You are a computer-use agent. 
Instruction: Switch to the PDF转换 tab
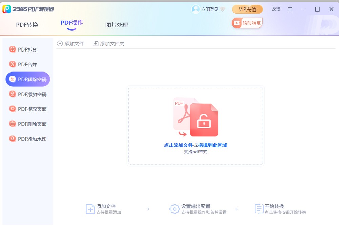[27, 25]
